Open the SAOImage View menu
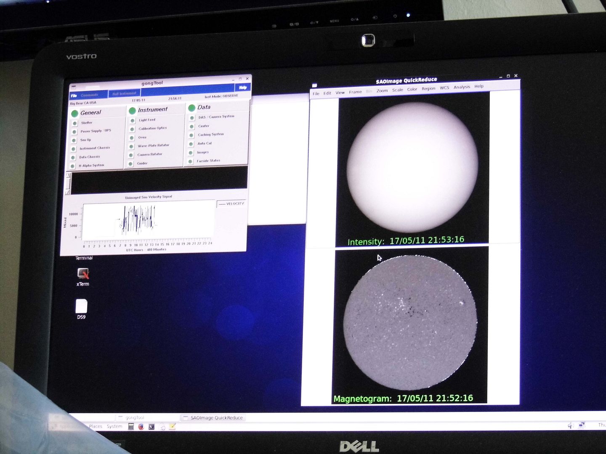Viewport: 606px width, 454px height. pyautogui.click(x=340, y=92)
